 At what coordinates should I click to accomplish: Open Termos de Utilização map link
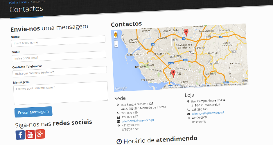209,86
